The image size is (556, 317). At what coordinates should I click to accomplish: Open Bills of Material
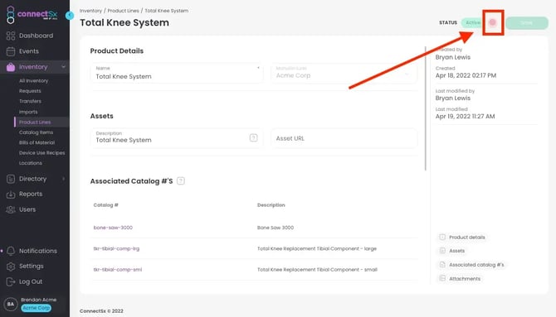37,142
